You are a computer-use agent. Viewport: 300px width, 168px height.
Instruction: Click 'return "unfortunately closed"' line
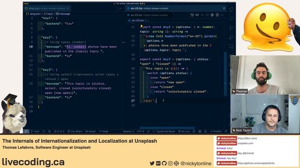click(x=181, y=91)
